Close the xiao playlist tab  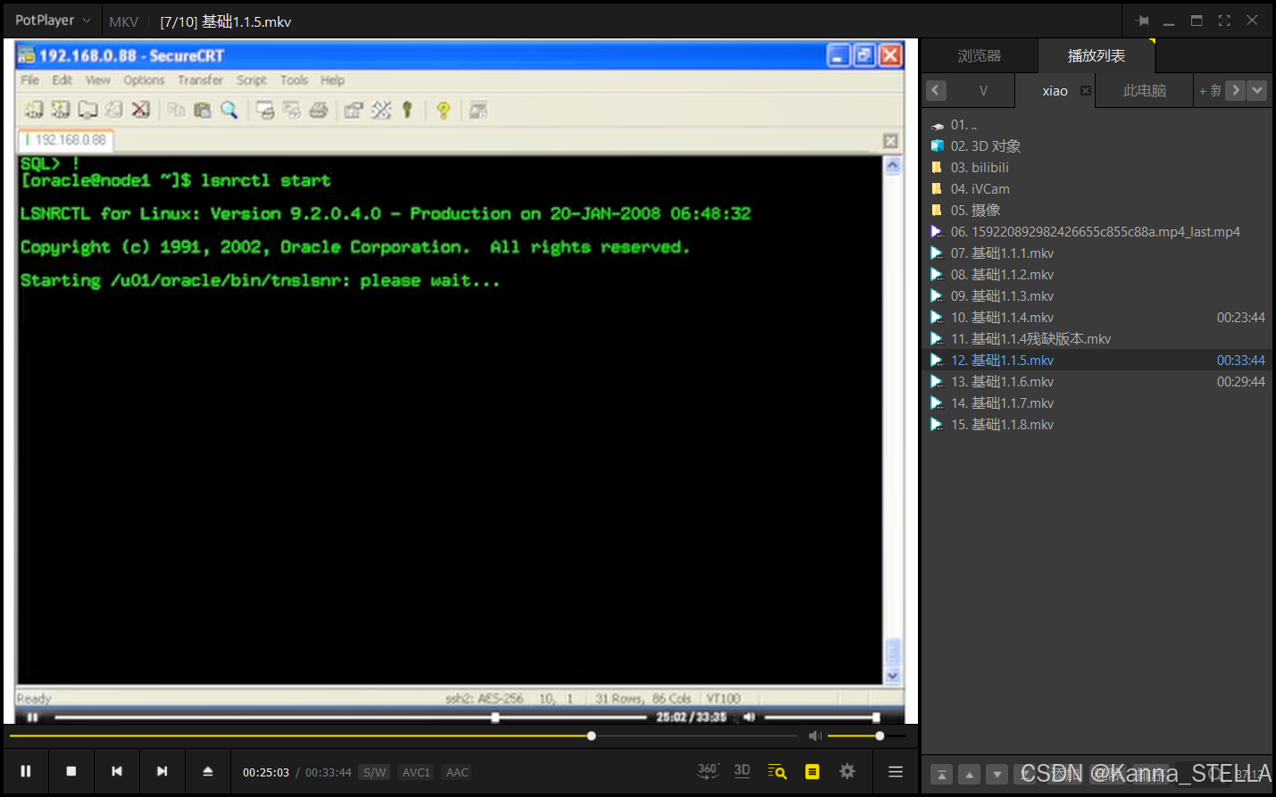point(1086,90)
